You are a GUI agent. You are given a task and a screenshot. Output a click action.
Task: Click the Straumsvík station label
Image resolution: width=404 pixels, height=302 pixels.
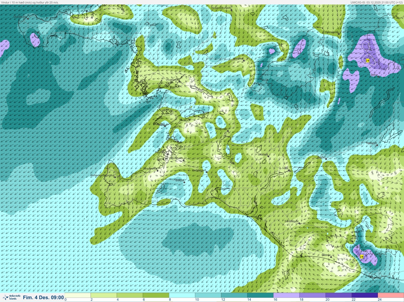tap(150, 169)
